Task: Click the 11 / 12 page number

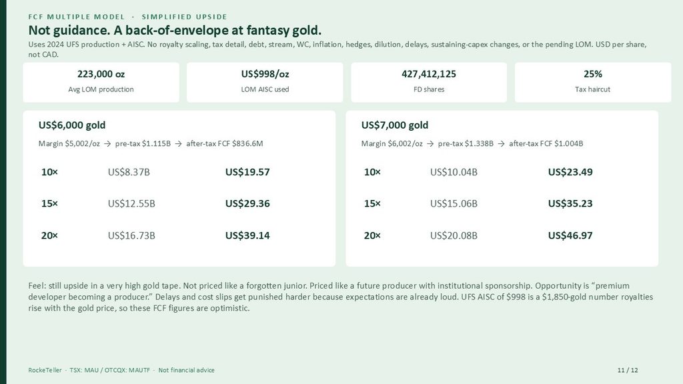Action: pos(628,370)
